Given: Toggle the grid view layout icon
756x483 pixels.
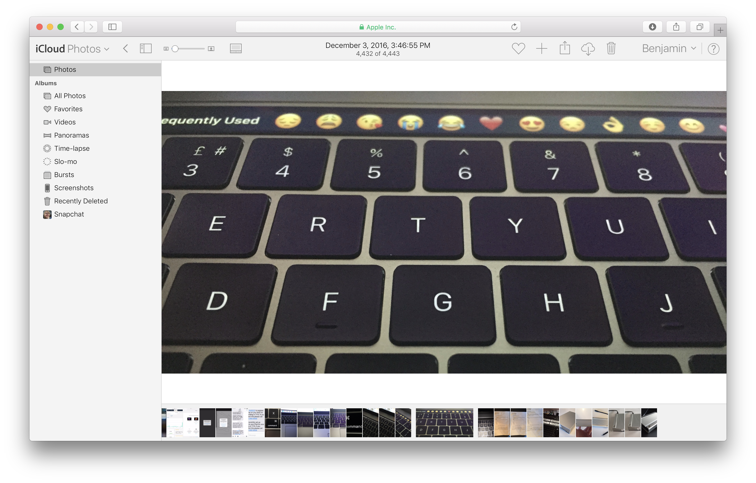Looking at the screenshot, I should pyautogui.click(x=236, y=48).
